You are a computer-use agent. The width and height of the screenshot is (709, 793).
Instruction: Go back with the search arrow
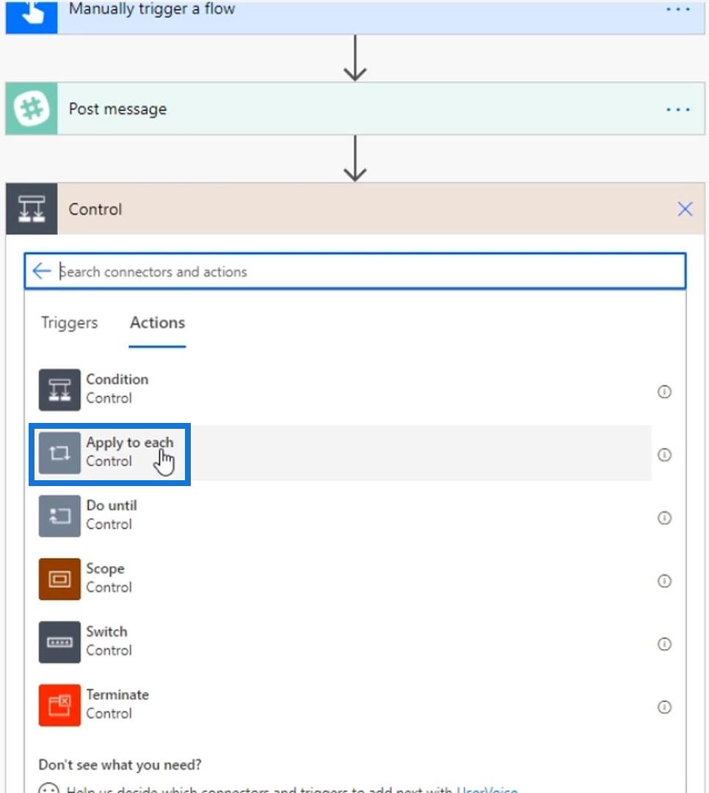[41, 271]
